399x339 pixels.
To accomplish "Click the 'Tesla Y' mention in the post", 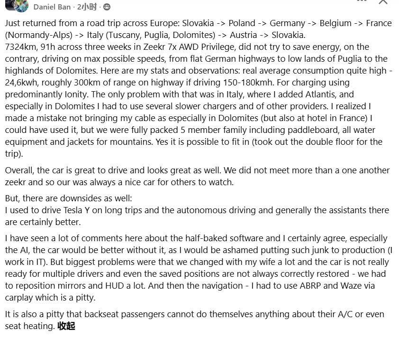I will point(76,210).
